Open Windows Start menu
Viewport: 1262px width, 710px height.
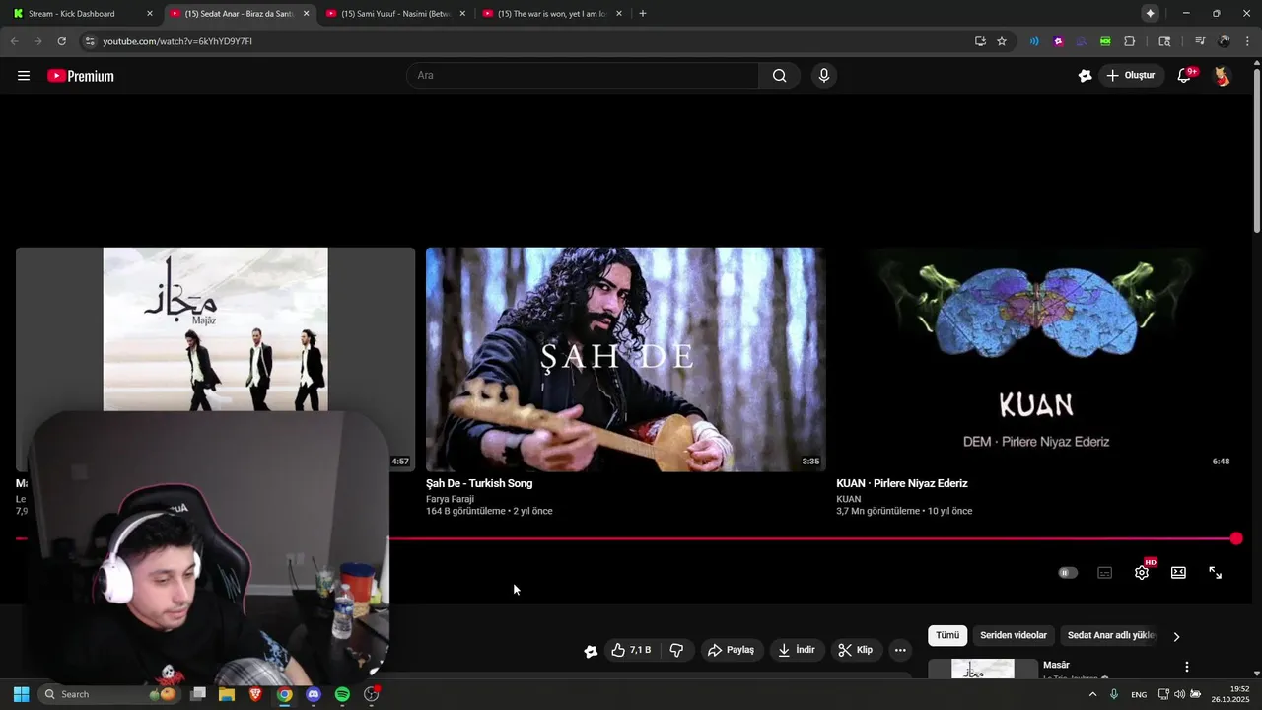[x=21, y=694]
